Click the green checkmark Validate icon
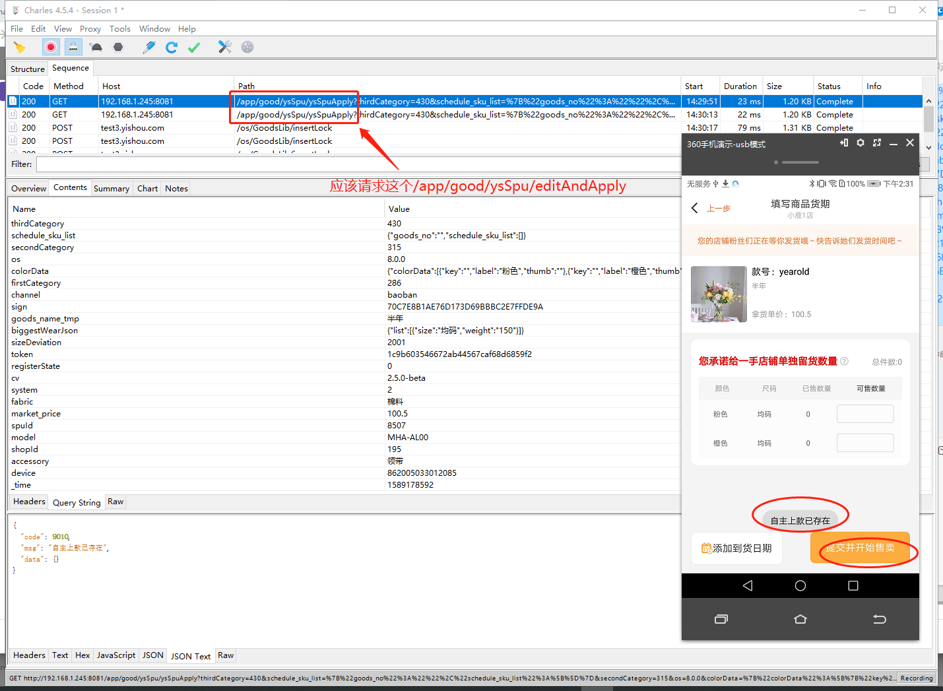The image size is (943, 691). [194, 47]
